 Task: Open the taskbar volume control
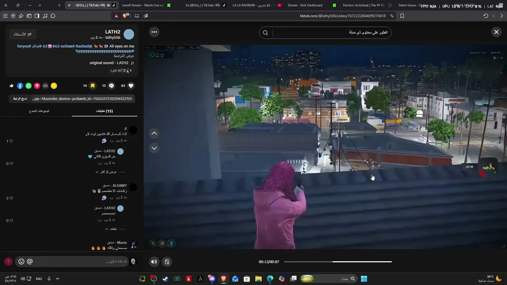click(22, 279)
